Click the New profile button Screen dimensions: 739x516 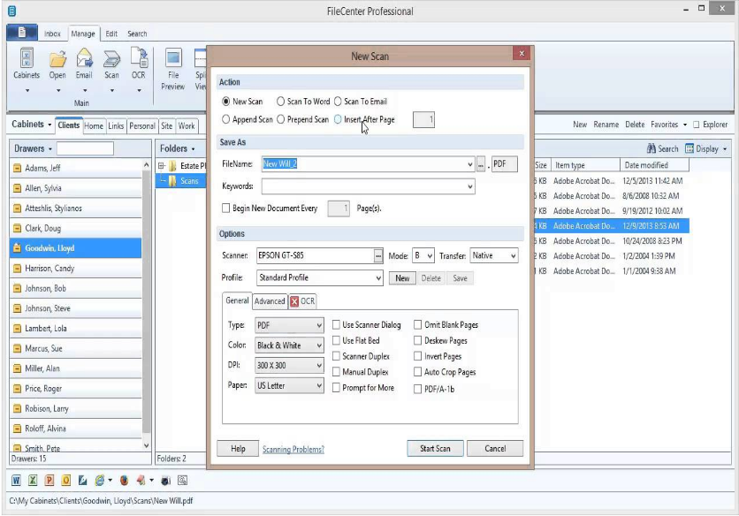(x=402, y=278)
